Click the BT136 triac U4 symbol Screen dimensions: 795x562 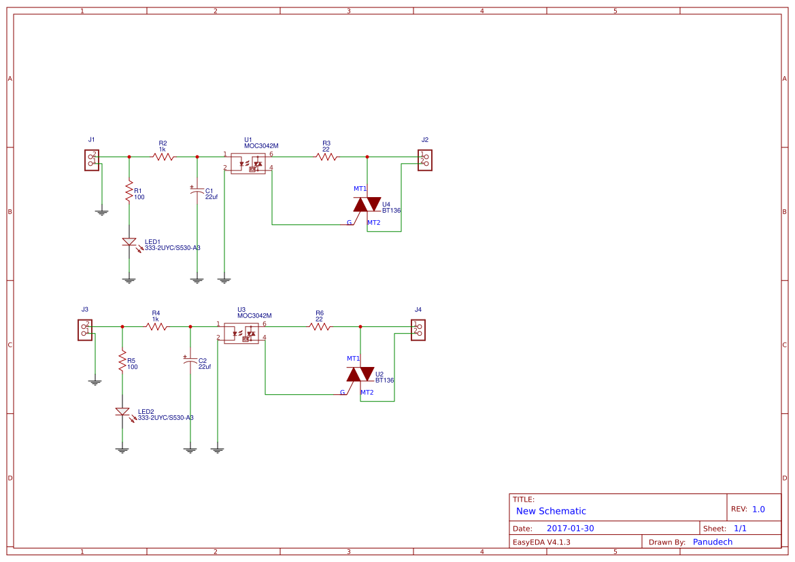click(x=366, y=205)
